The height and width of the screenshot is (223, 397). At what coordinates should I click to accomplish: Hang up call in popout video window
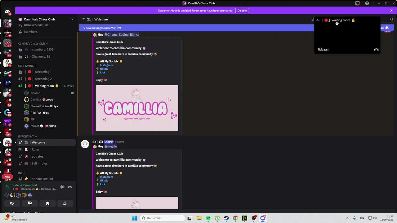pyautogui.click(x=376, y=50)
